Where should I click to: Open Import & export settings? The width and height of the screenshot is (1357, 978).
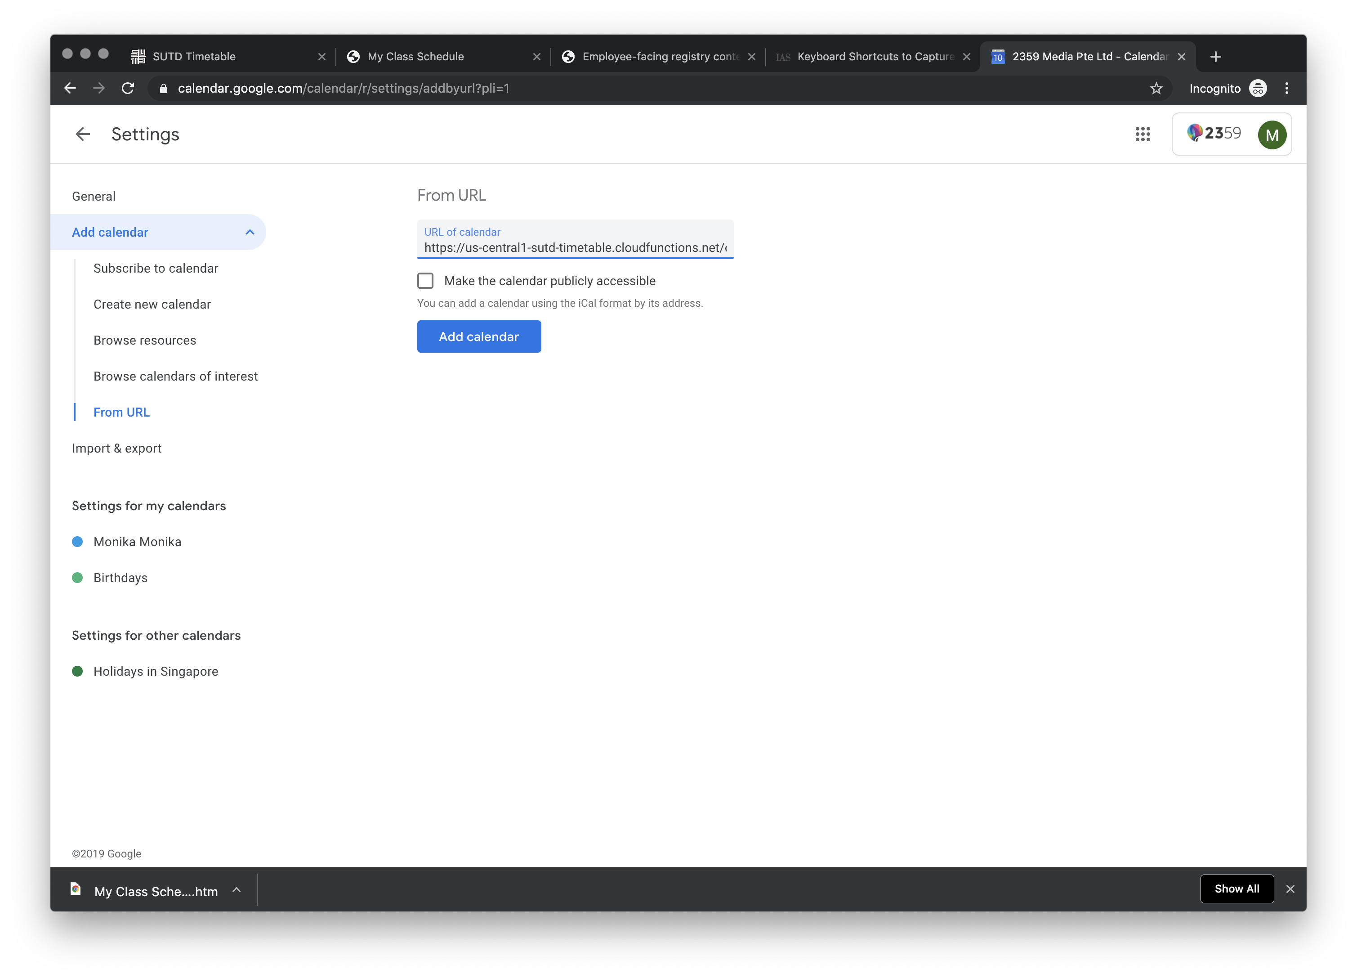coord(116,449)
